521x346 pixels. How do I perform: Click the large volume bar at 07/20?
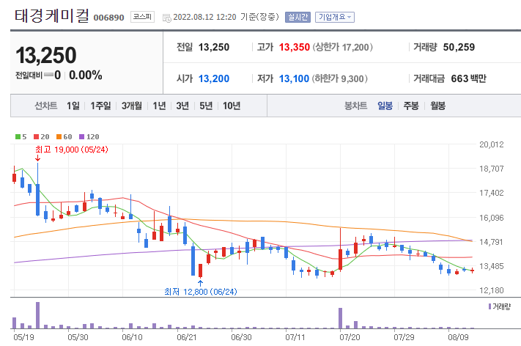(x=340, y=318)
